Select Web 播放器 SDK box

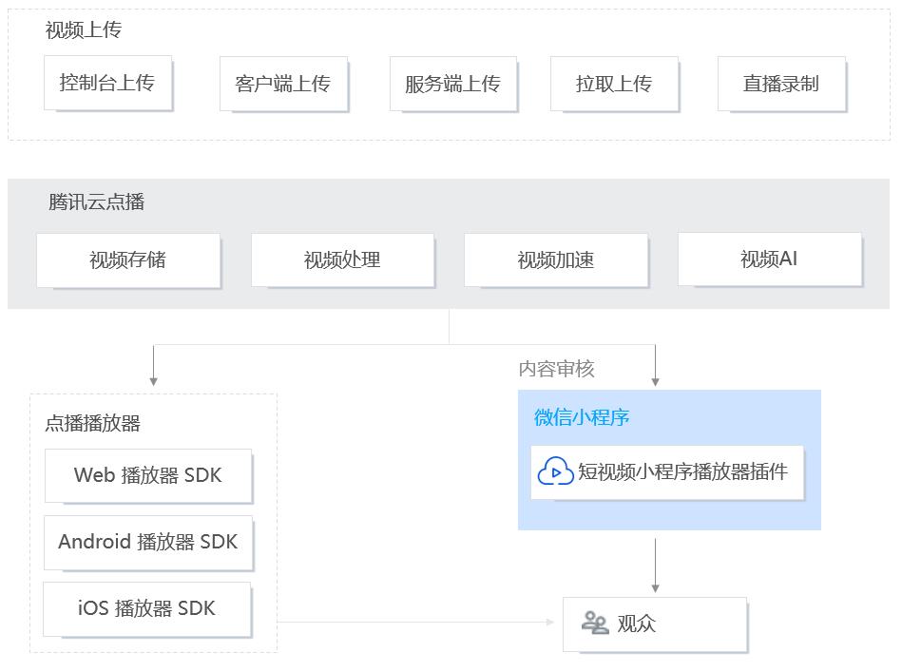click(148, 476)
